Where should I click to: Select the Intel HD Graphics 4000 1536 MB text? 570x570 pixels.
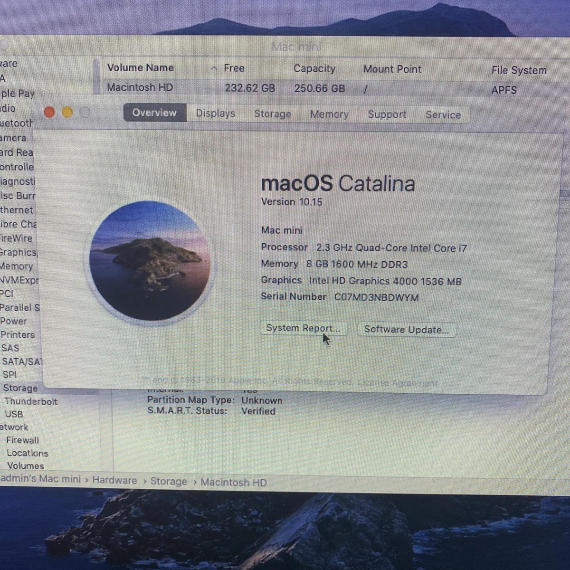pyautogui.click(x=385, y=281)
